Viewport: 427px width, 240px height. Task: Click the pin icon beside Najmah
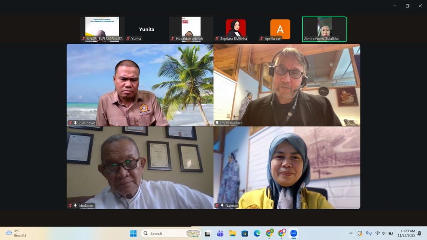[x=222, y=205]
